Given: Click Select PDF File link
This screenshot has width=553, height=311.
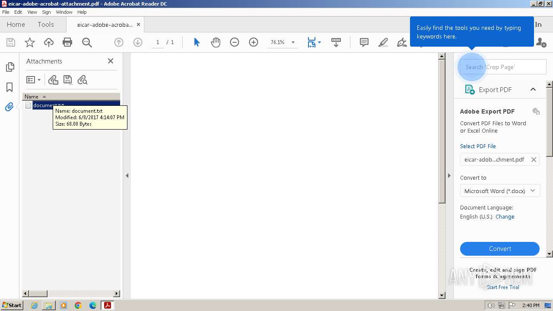Looking at the screenshot, I should tap(478, 146).
